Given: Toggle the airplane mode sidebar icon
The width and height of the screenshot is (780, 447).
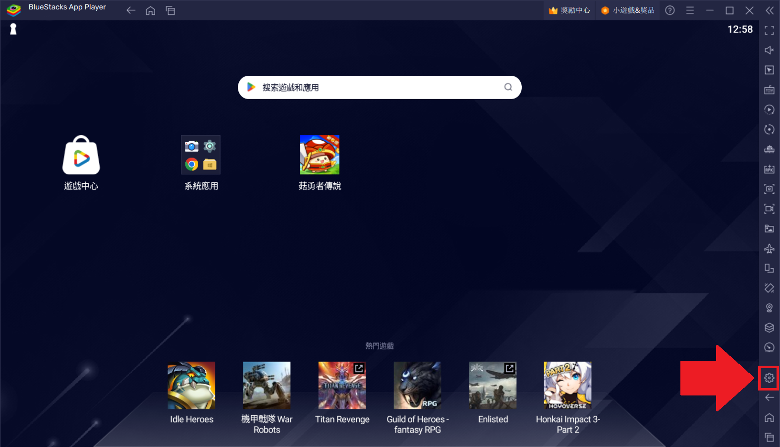Looking at the screenshot, I should tap(769, 249).
